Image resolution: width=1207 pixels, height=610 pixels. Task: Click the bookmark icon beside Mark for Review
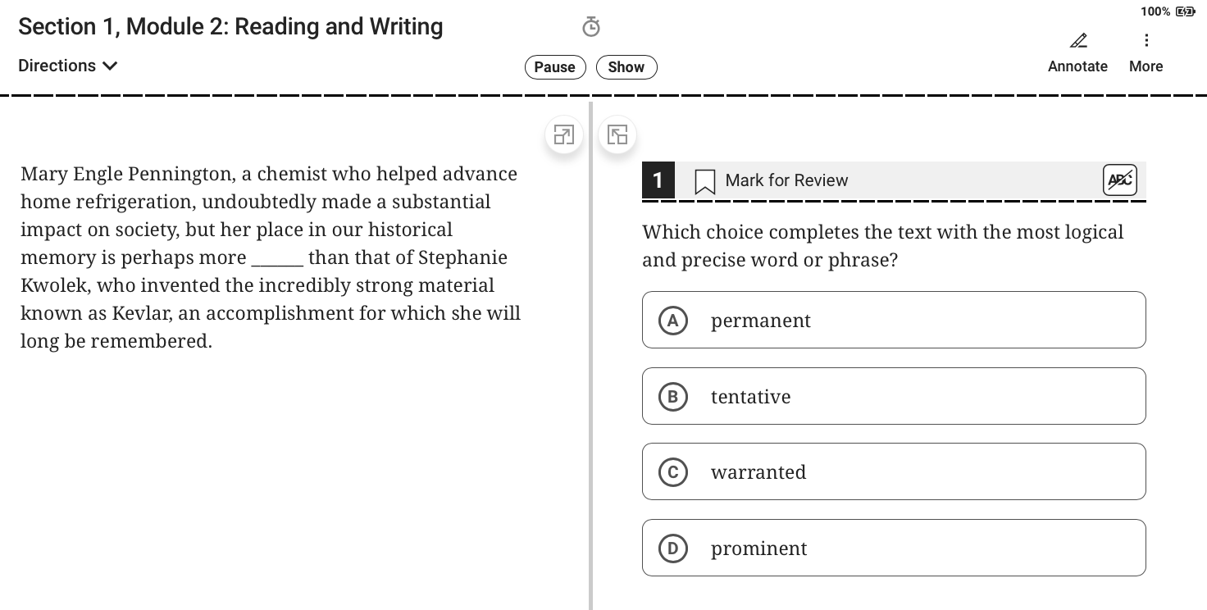tap(705, 180)
